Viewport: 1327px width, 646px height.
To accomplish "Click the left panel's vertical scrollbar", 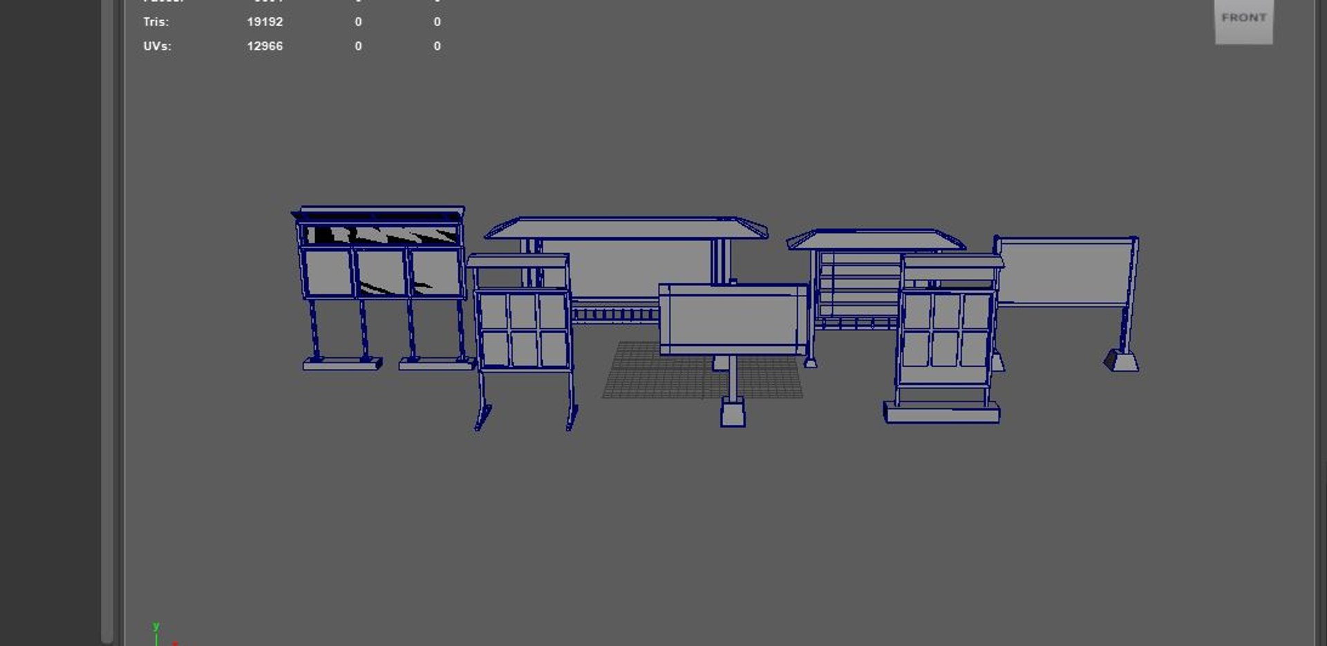I will click(107, 321).
